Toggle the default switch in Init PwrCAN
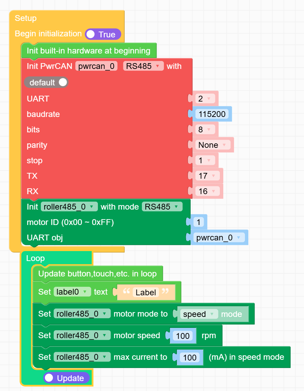This screenshot has width=304, height=391. (46, 83)
